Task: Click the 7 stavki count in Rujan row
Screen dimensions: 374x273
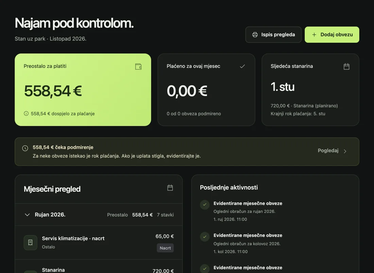Action: click(x=165, y=215)
